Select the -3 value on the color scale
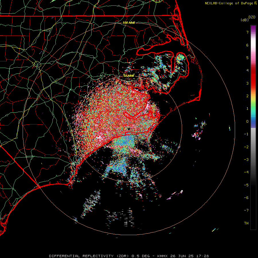The height and width of the screenshot is (258, 258). point(246,160)
